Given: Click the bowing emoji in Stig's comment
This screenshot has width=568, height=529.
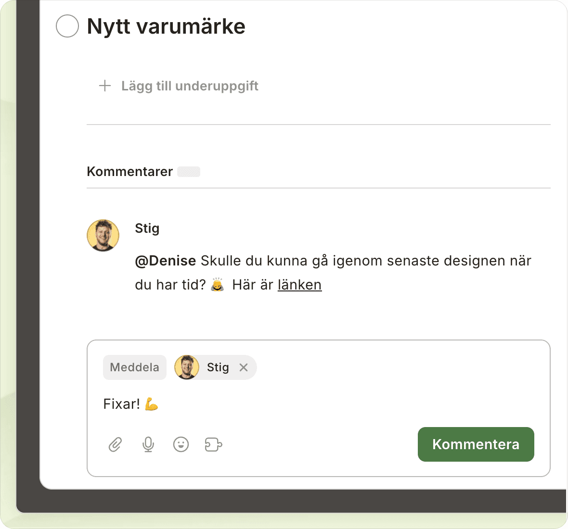Looking at the screenshot, I should tap(218, 285).
